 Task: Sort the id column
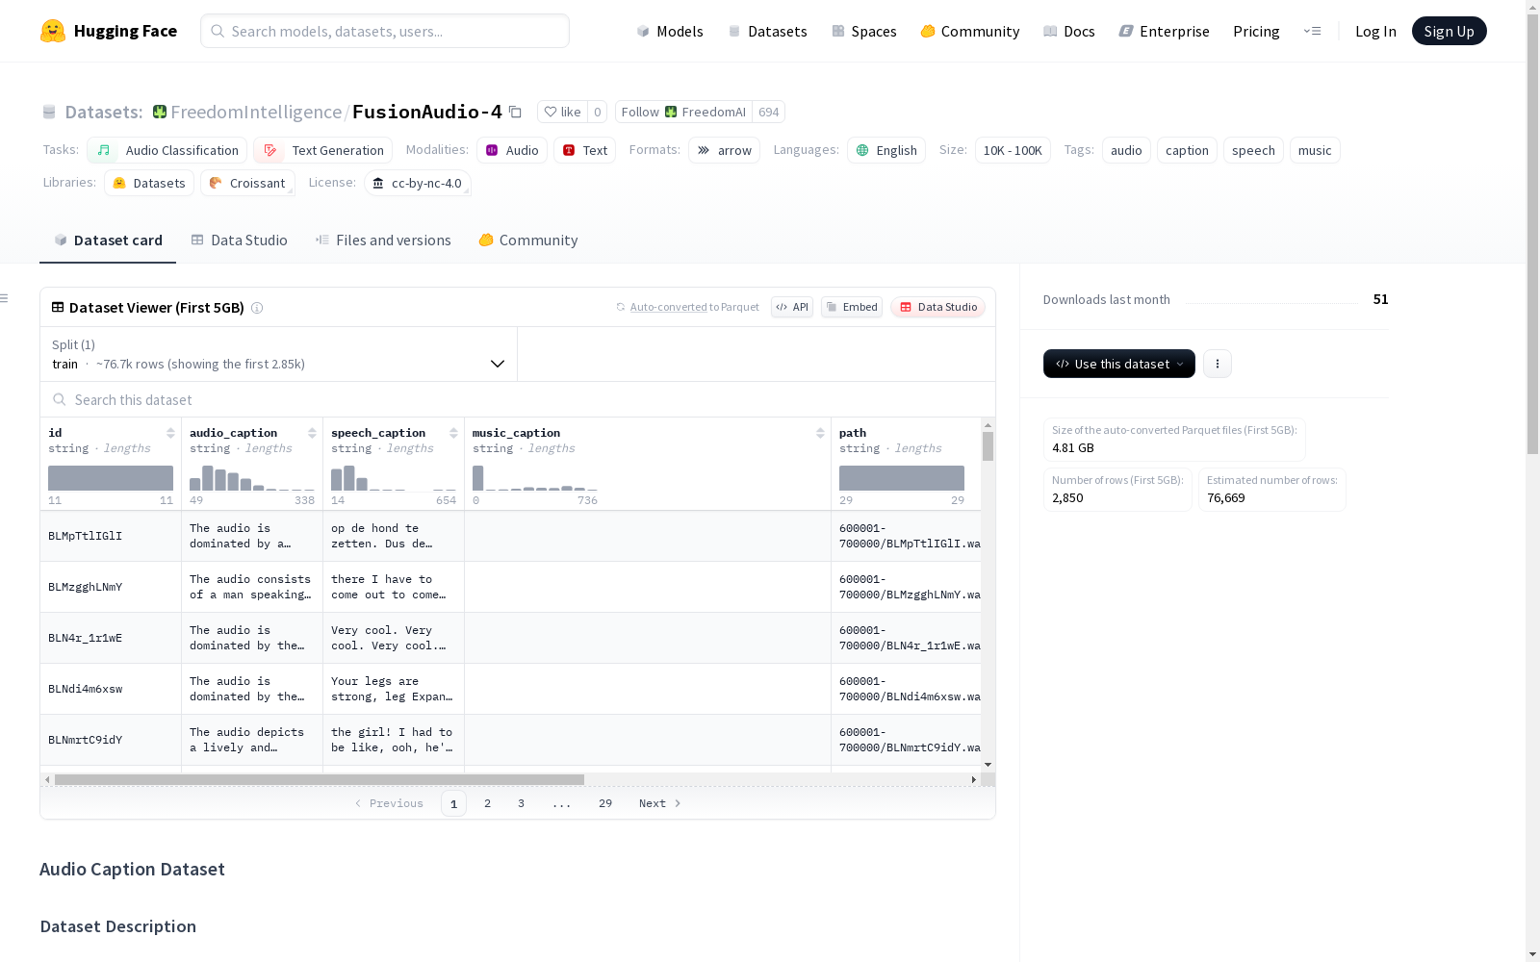(170, 433)
